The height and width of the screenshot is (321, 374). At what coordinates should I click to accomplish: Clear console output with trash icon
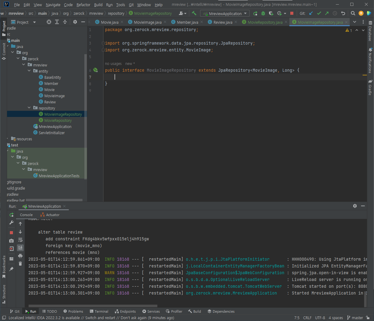click(20, 264)
